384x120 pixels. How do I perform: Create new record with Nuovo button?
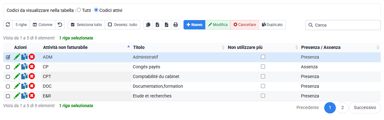[x=195, y=25]
